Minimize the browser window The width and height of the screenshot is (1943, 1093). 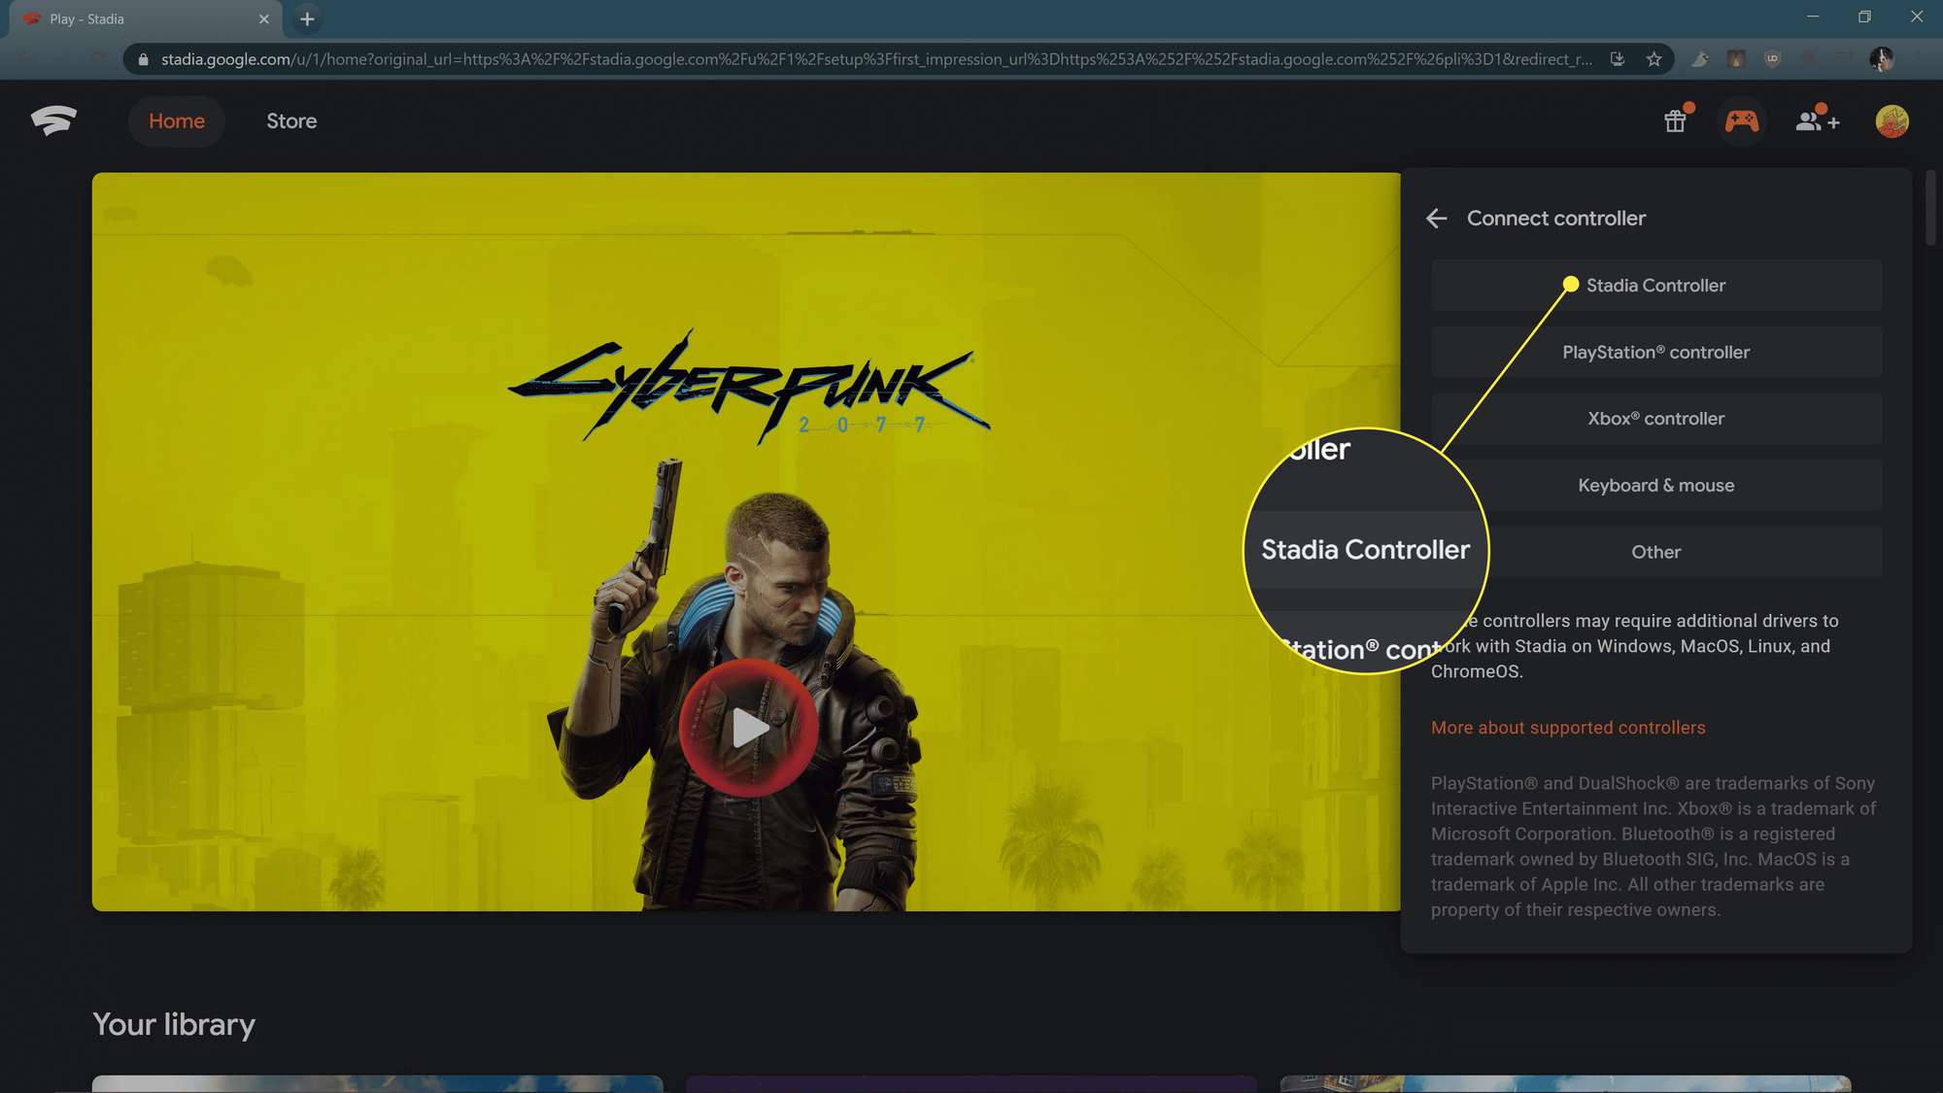click(x=1812, y=17)
